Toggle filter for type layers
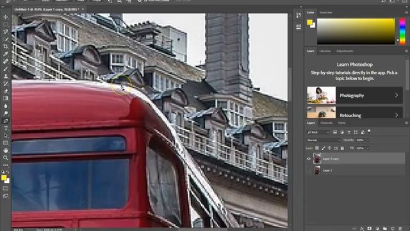This screenshot has width=410, height=231. coord(348,132)
